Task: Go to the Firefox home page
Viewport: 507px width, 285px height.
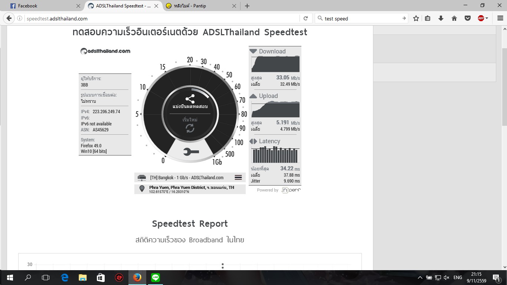Action: 454,18
